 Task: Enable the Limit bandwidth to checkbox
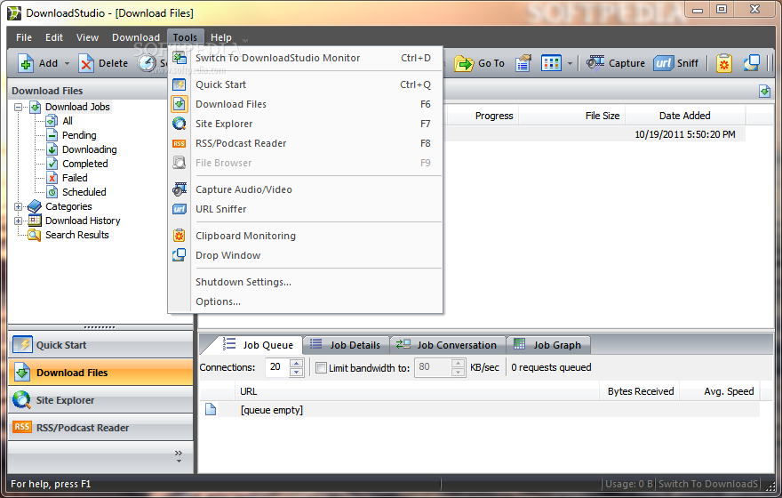click(321, 368)
